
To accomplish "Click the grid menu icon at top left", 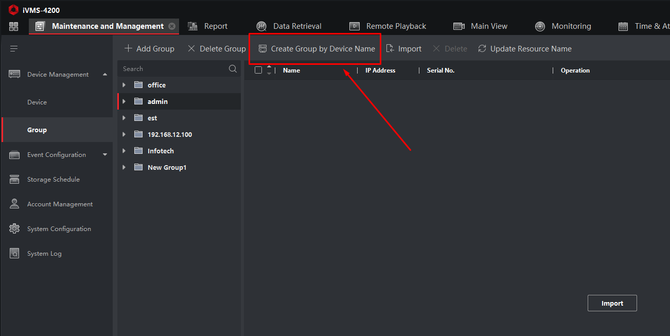I will (x=13, y=26).
